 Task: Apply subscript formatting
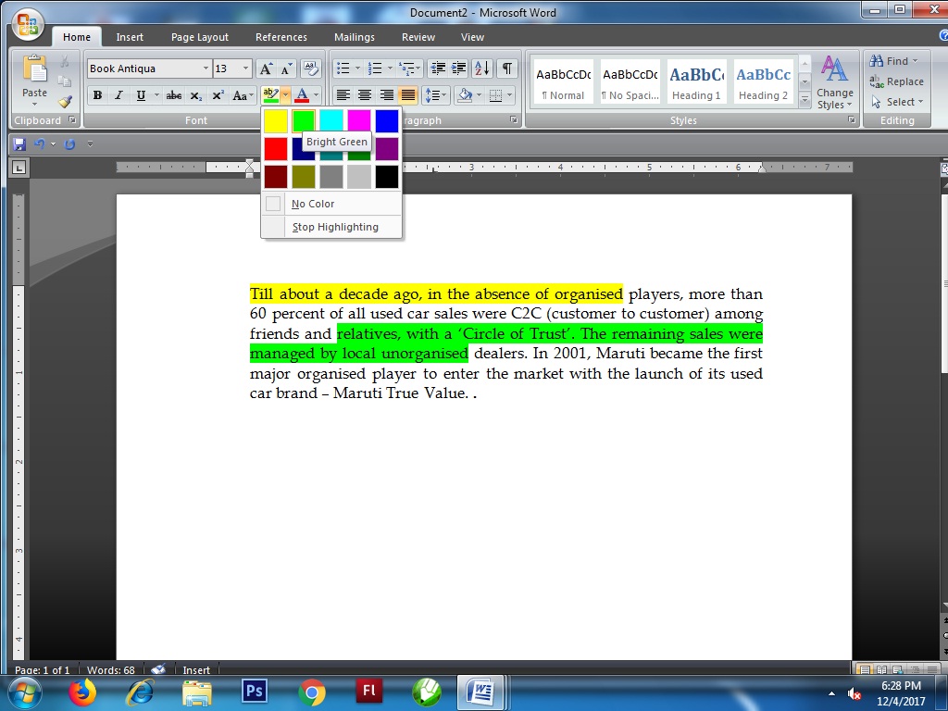(195, 95)
